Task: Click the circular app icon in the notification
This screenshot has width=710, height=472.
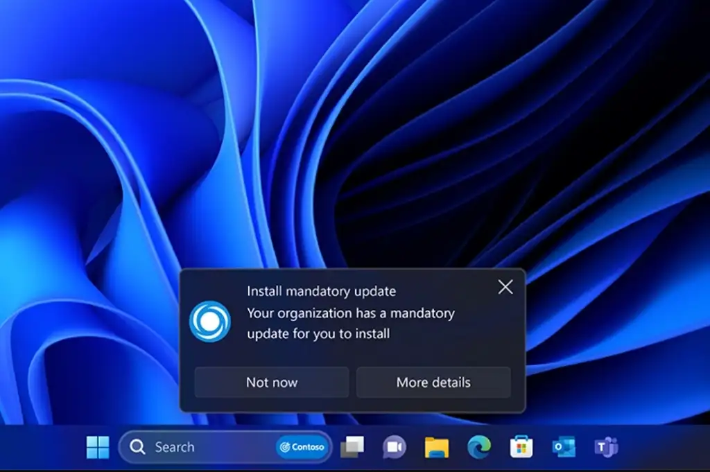Action: coord(211,320)
